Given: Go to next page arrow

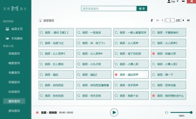Looking at the screenshot, I should coord(184,20).
